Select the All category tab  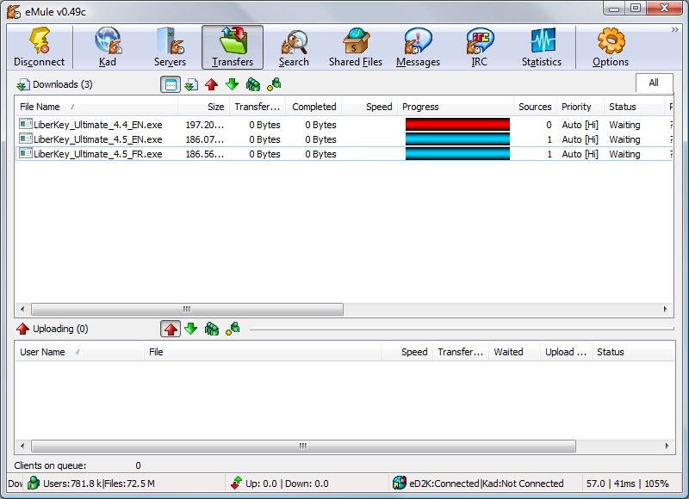click(x=654, y=83)
